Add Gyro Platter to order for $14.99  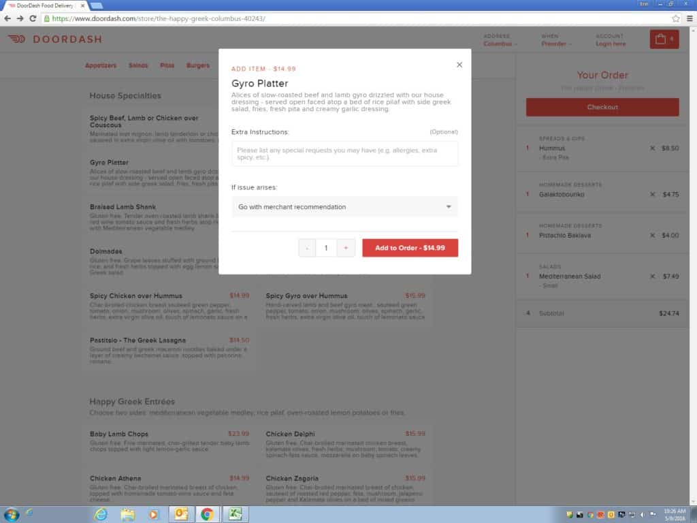(410, 248)
